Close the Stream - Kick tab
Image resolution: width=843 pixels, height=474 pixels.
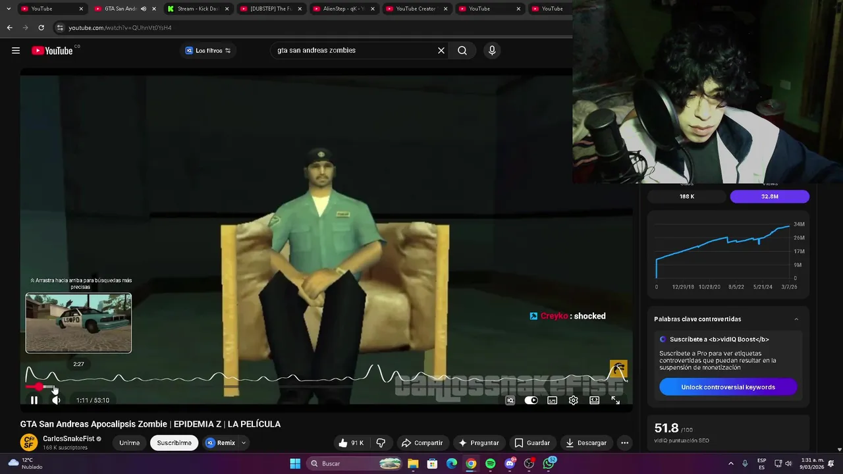click(226, 9)
